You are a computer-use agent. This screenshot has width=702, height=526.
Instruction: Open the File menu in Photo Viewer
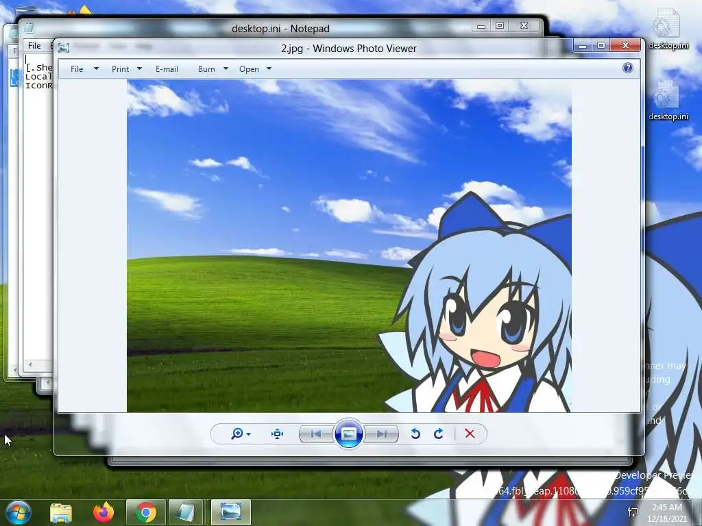(77, 69)
